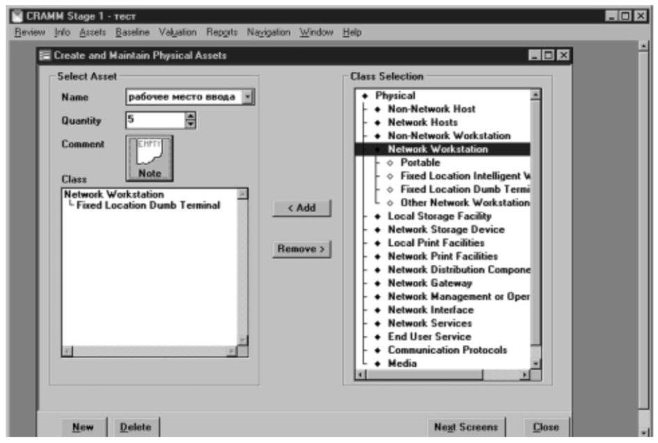Select Network Management or Oper tree item
658x443 pixels.
459,297
